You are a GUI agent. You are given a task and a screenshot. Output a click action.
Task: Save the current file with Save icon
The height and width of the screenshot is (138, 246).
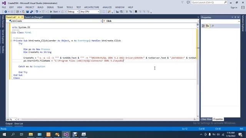point(27,12)
